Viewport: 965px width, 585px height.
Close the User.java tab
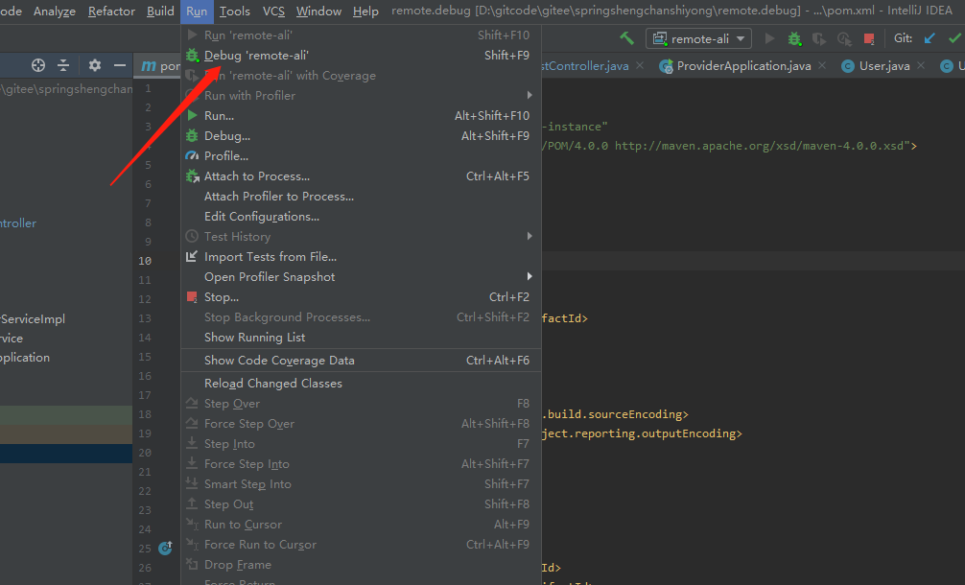pos(921,65)
